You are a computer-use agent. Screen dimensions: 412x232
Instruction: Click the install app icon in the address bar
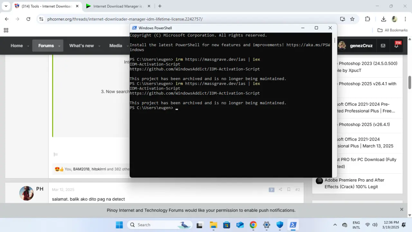click(342, 19)
